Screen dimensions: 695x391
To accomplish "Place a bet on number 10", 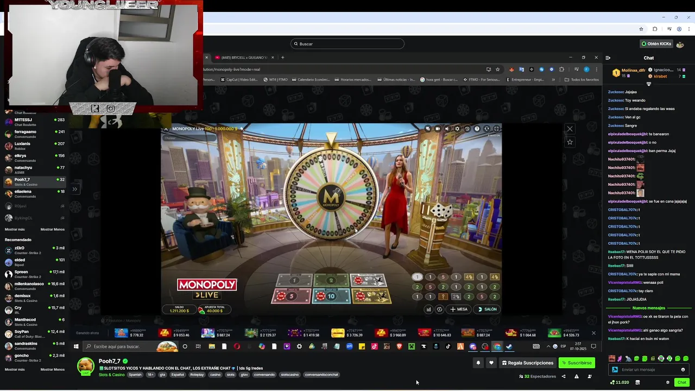I will point(331,296).
